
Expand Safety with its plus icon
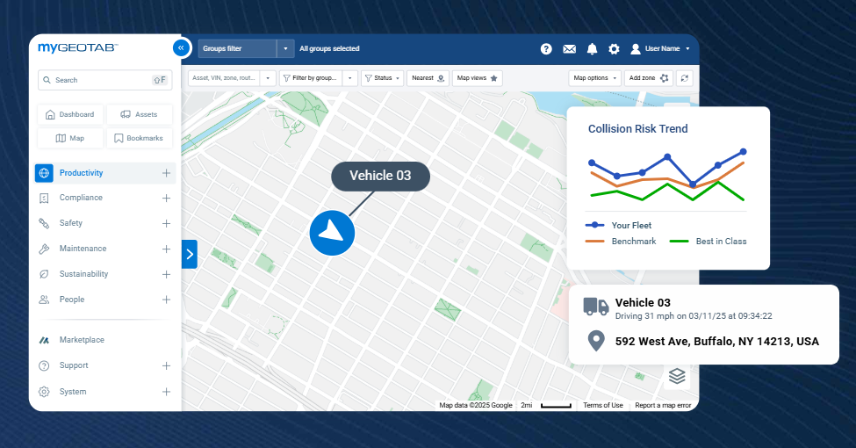point(167,223)
